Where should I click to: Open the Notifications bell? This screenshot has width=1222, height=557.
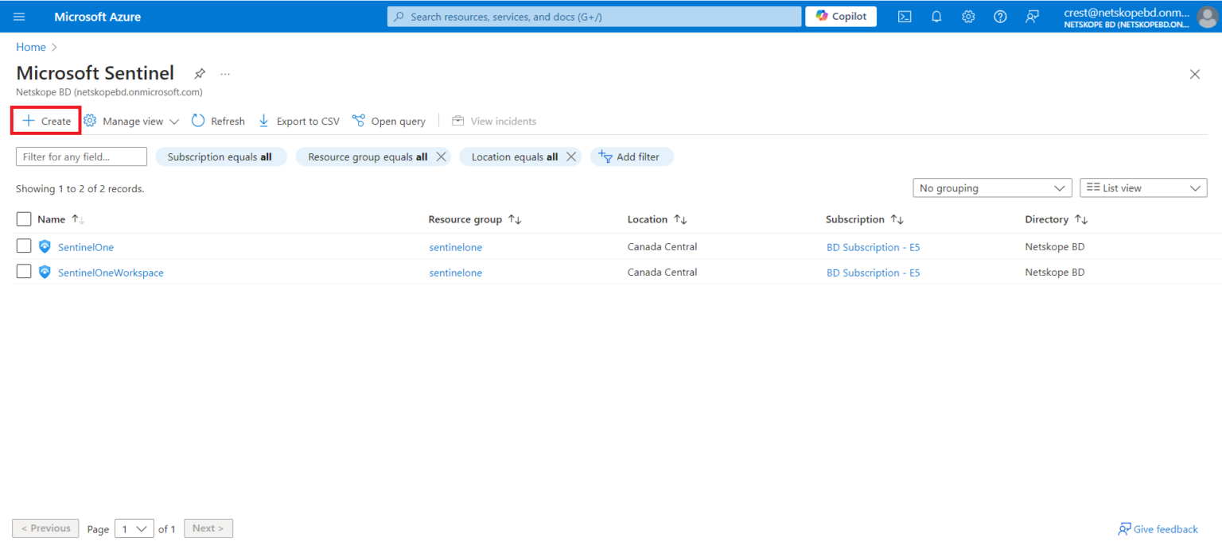tap(936, 16)
